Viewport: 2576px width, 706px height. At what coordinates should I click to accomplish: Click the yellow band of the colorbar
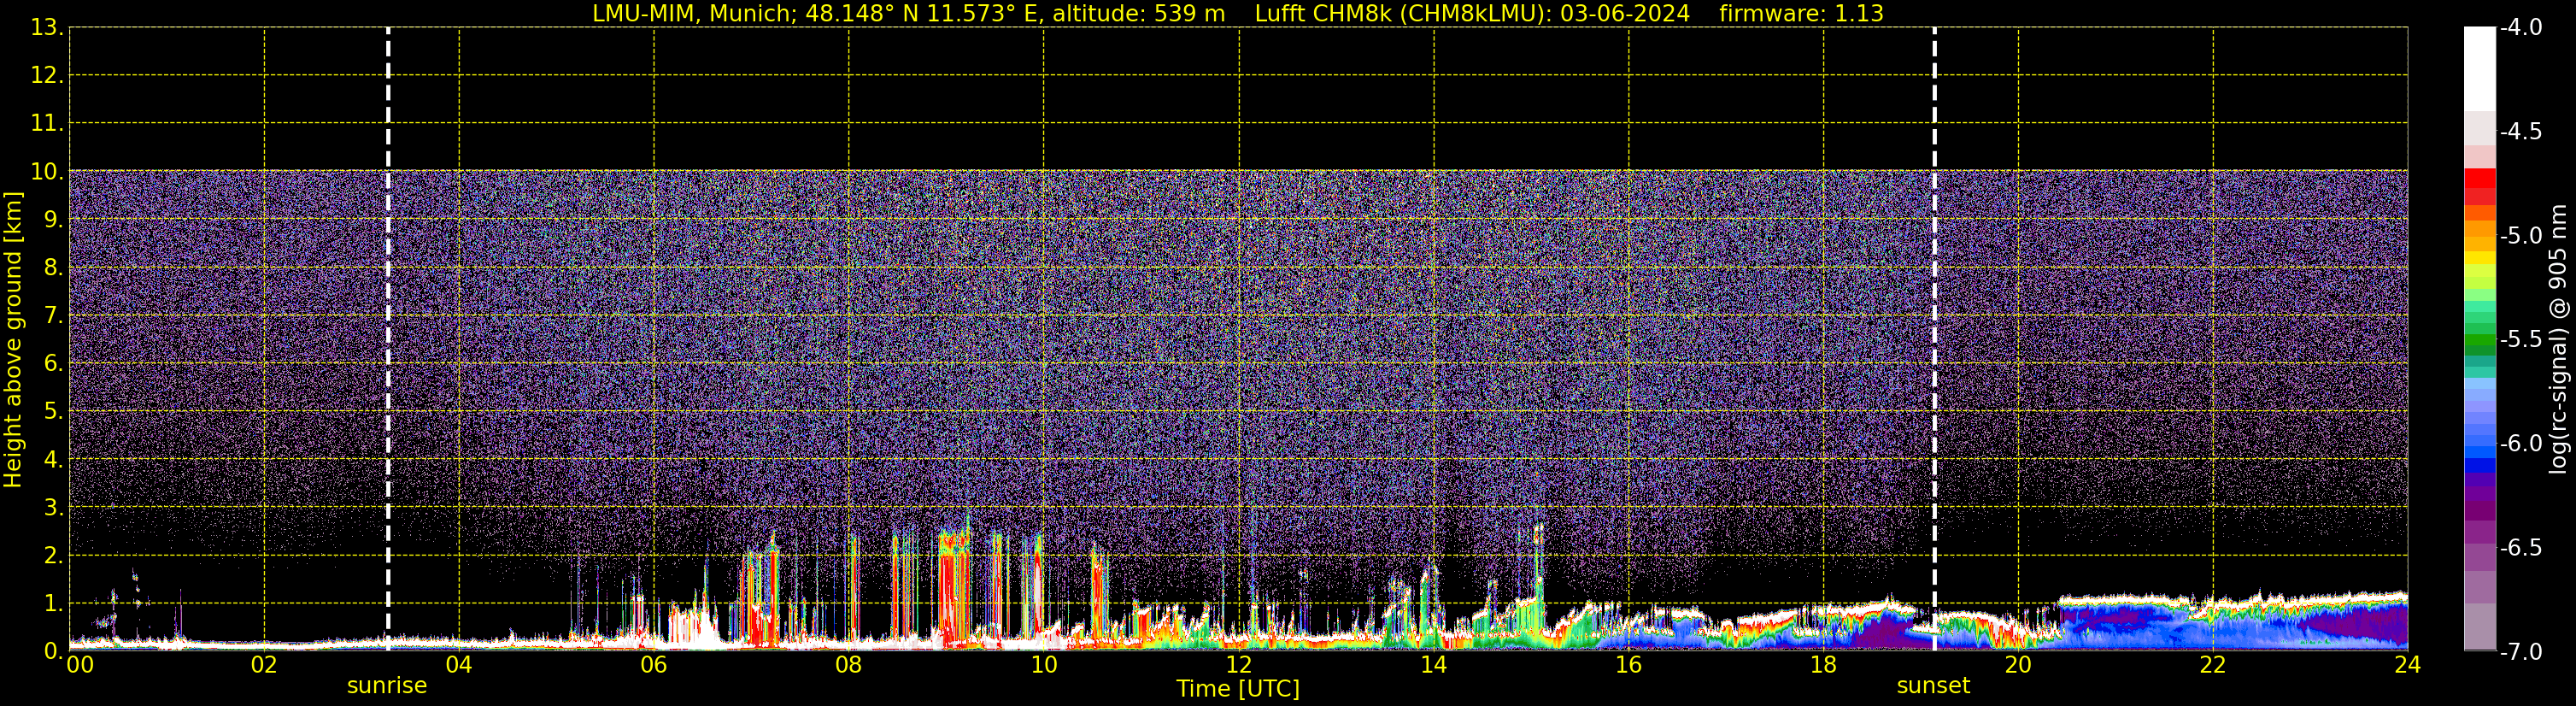[x=2479, y=260]
